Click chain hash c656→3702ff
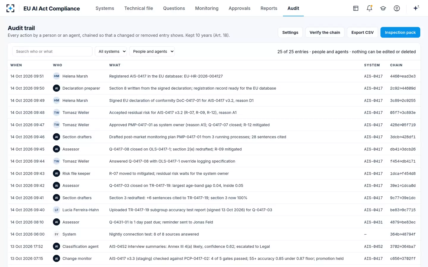The image size is (428, 267). (x=403, y=259)
